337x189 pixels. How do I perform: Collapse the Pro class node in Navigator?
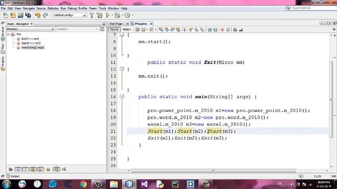tap(8, 34)
